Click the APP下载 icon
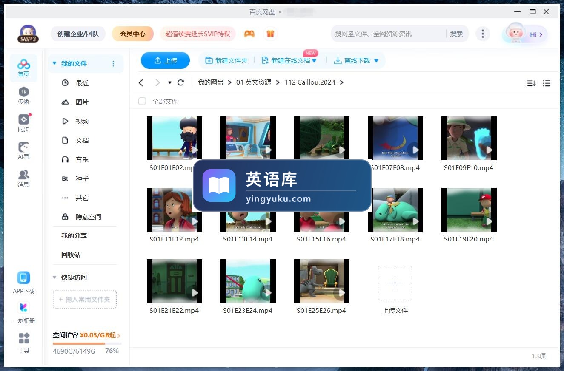 24,278
